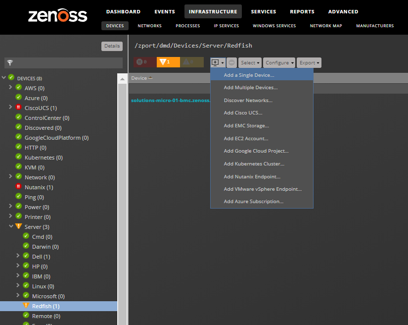Click the Zenoss logo
Image resolution: width=408 pixels, height=325 pixels.
click(57, 15)
